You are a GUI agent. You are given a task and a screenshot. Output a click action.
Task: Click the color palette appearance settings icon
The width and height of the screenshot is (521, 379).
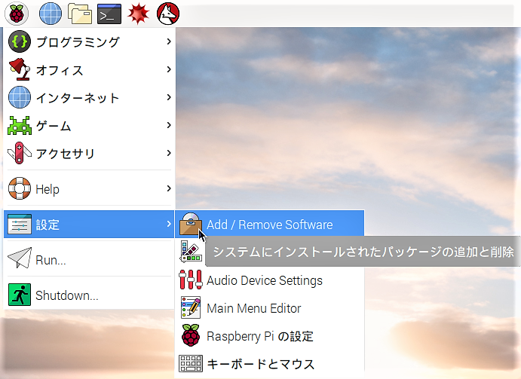(191, 252)
